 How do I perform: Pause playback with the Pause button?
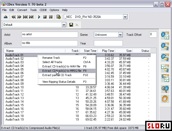tap(51, 17)
